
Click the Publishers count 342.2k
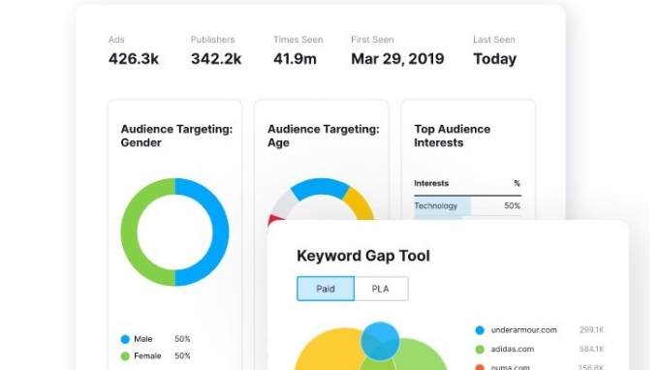(216, 59)
